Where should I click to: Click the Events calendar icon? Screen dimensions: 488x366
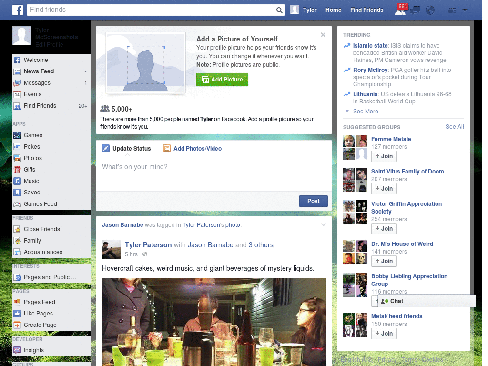tap(17, 94)
